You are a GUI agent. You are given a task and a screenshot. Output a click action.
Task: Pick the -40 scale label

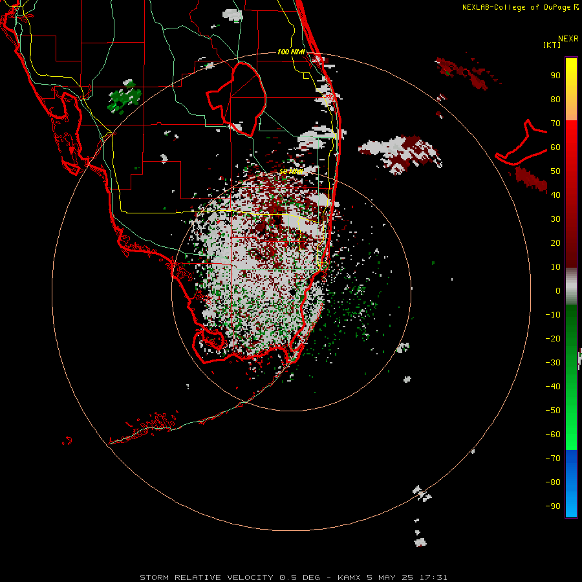click(553, 387)
